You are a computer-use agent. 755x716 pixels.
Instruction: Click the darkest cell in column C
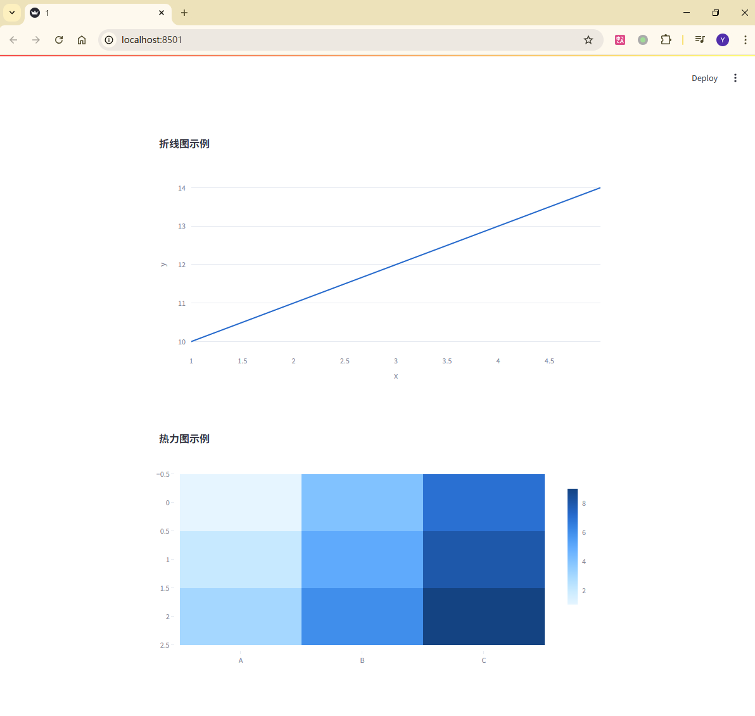click(x=483, y=616)
